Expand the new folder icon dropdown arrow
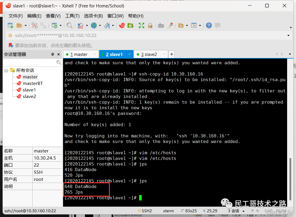Viewport: 296px width, 217px height. (x=187, y=25)
